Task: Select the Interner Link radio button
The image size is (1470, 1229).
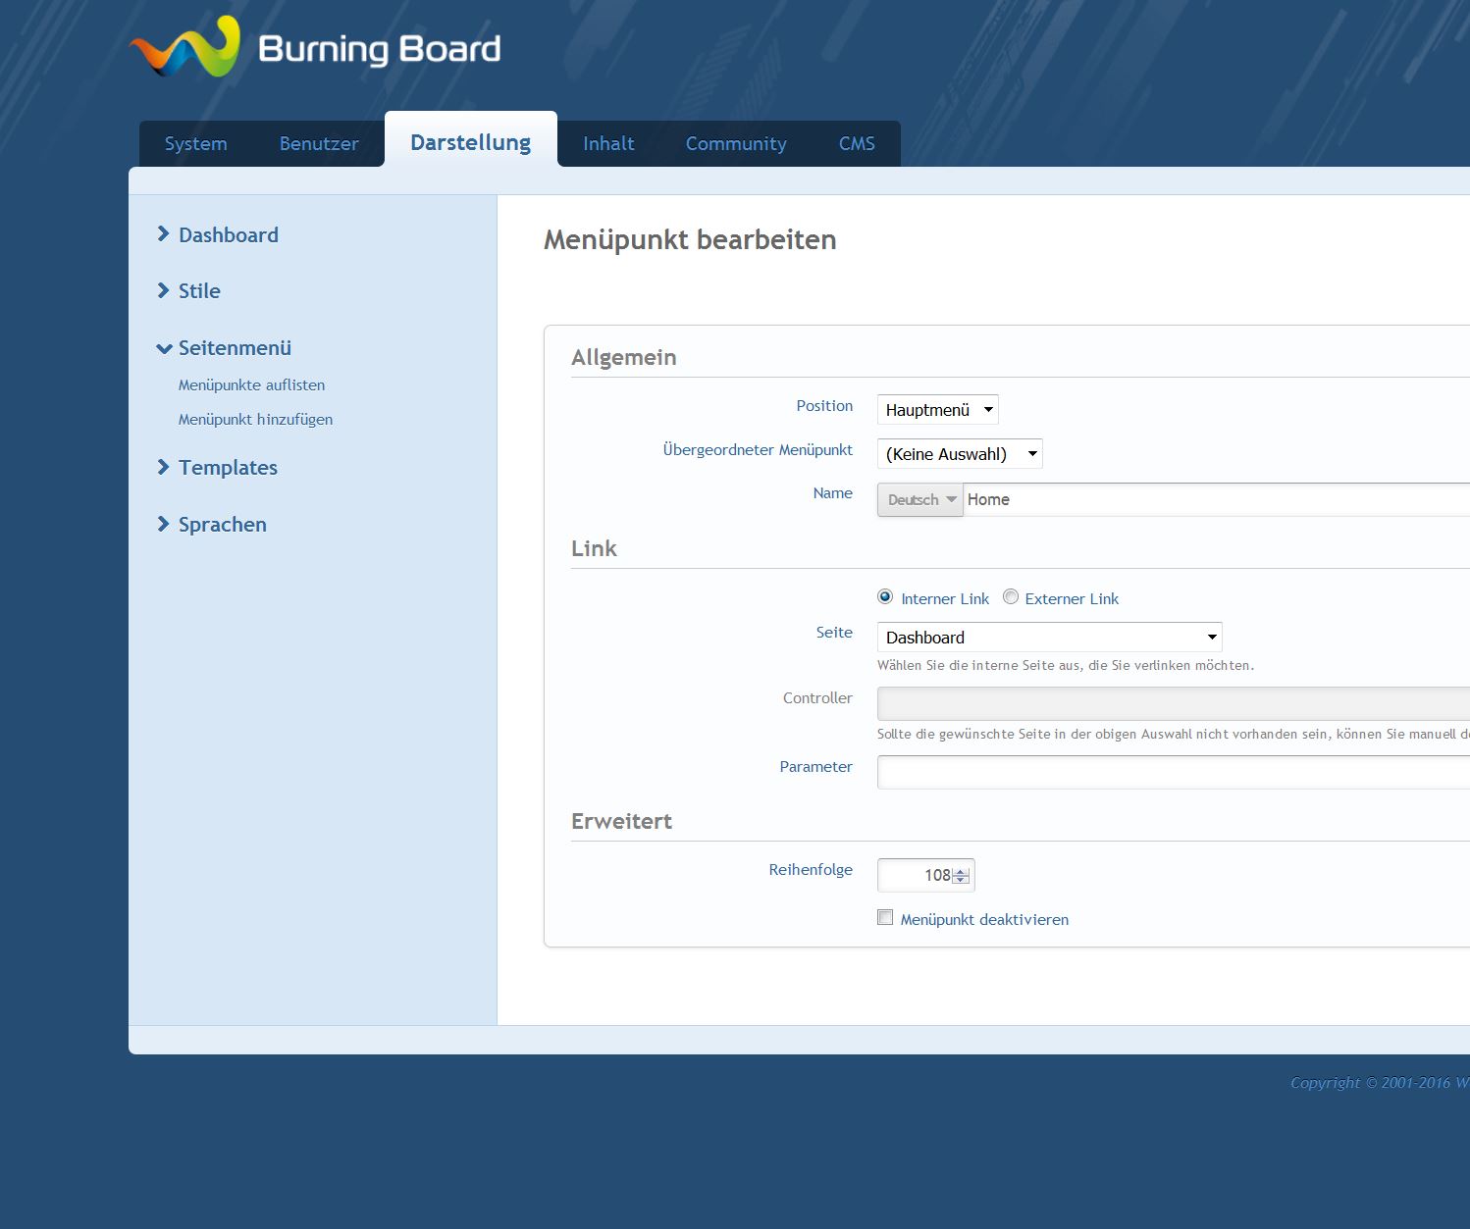Action: [885, 597]
